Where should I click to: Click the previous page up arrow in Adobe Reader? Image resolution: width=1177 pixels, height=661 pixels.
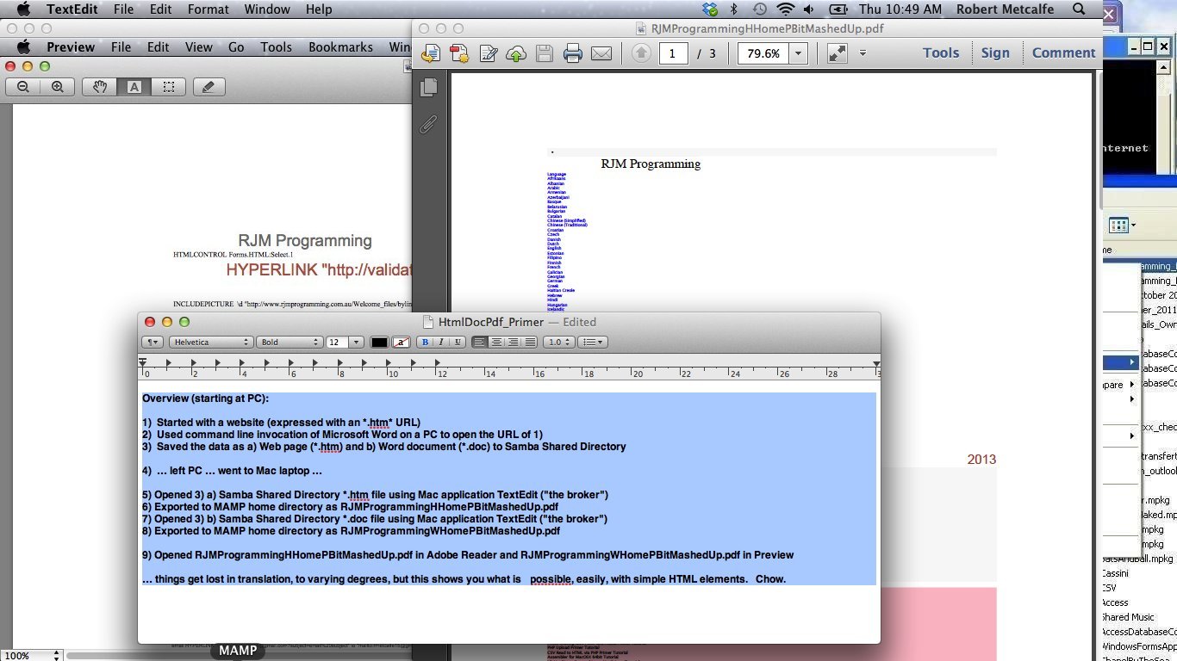(641, 53)
